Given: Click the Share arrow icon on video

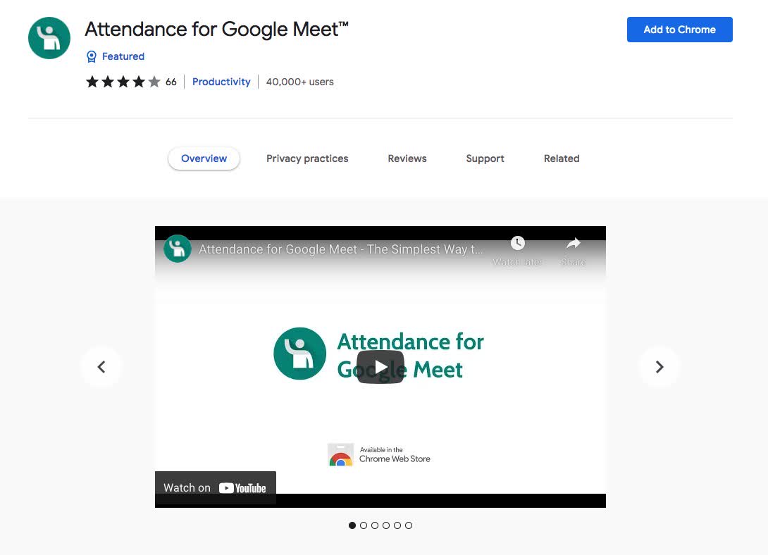Looking at the screenshot, I should [x=574, y=243].
